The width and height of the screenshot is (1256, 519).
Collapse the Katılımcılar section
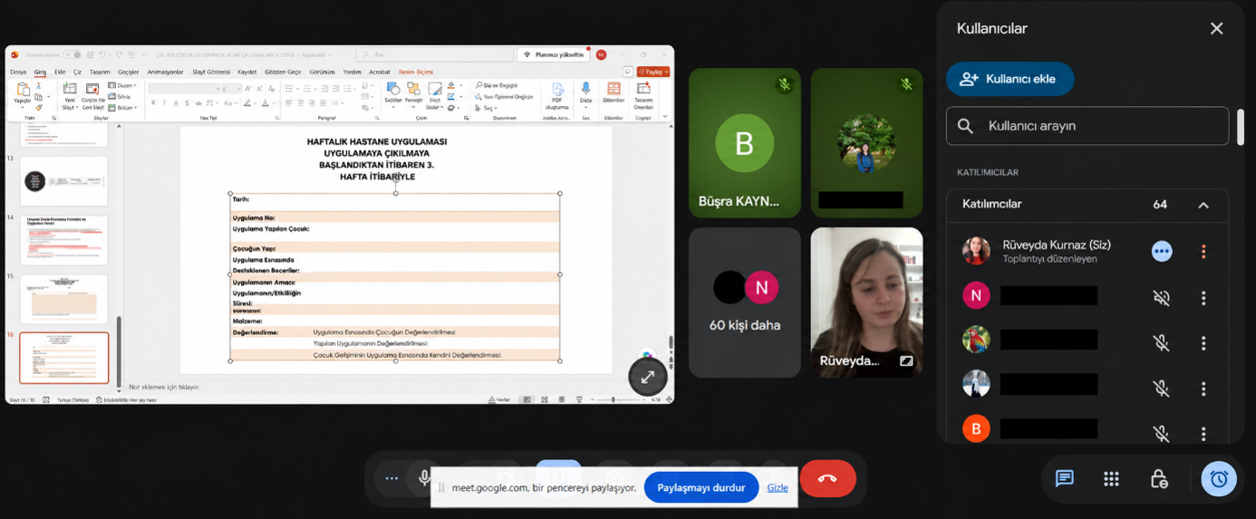point(1203,205)
